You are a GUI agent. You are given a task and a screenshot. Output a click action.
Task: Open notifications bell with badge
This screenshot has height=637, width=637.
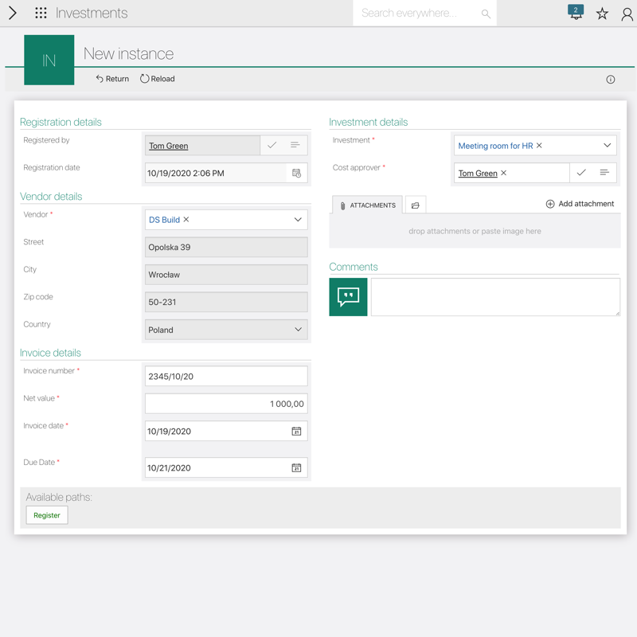coord(576,13)
